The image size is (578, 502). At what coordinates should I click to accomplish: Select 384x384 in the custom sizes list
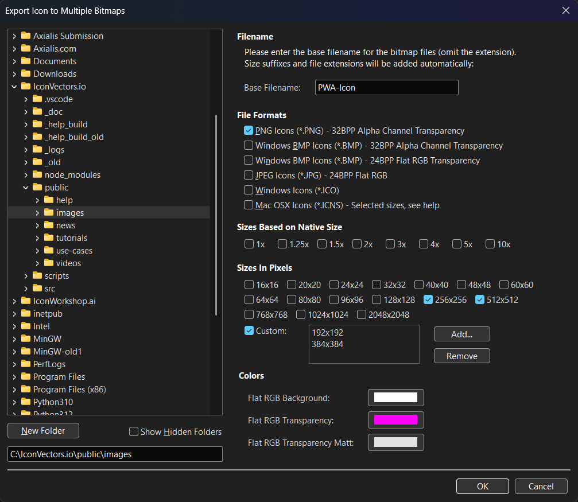click(x=327, y=344)
